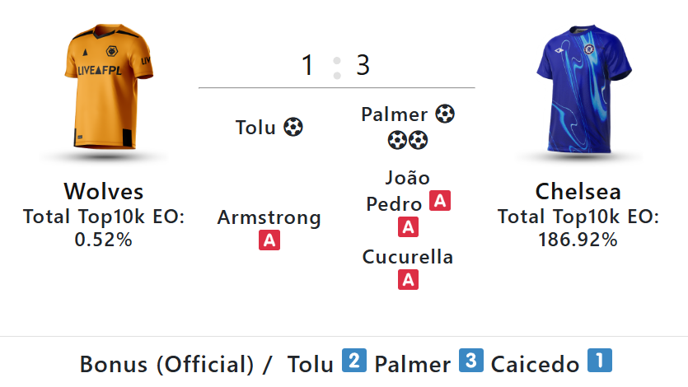Screen dimensions: 688x387
Task: Select the Chelsea team name
Action: (x=578, y=191)
